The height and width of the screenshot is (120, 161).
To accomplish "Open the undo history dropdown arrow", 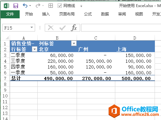I will pyautogui.click(x=30, y=6).
